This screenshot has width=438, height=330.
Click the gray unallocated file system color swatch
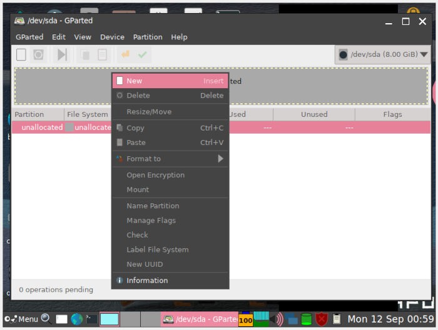[69, 127]
